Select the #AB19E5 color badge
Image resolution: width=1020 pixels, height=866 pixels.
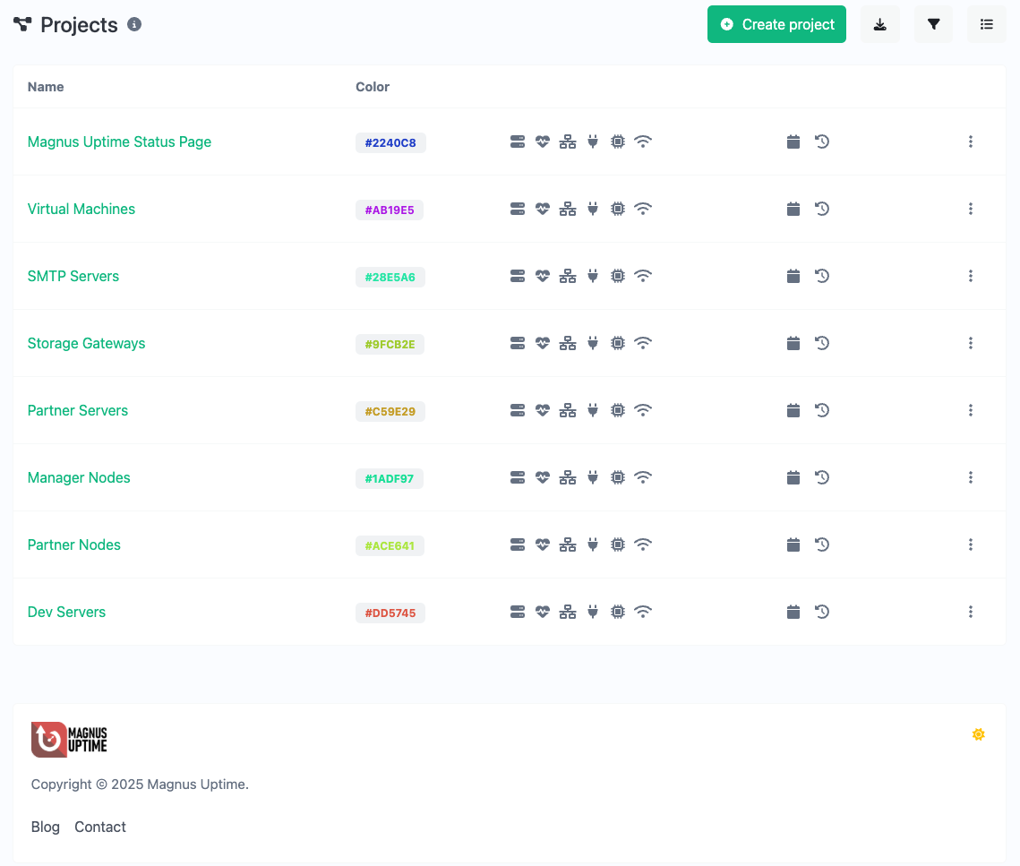[390, 210]
